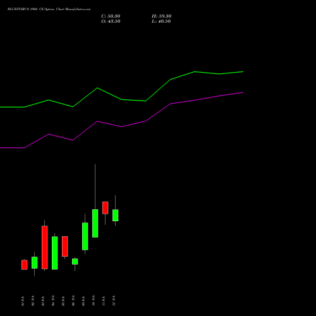The width and height of the screenshot is (316, 316).
Task: Click the high value H: 59.30
Action: pos(162,16)
